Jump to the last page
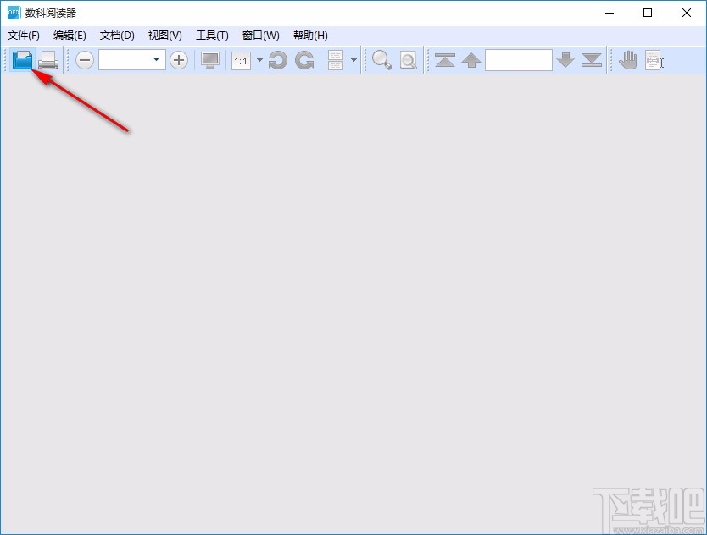The width and height of the screenshot is (707, 535). click(x=592, y=60)
